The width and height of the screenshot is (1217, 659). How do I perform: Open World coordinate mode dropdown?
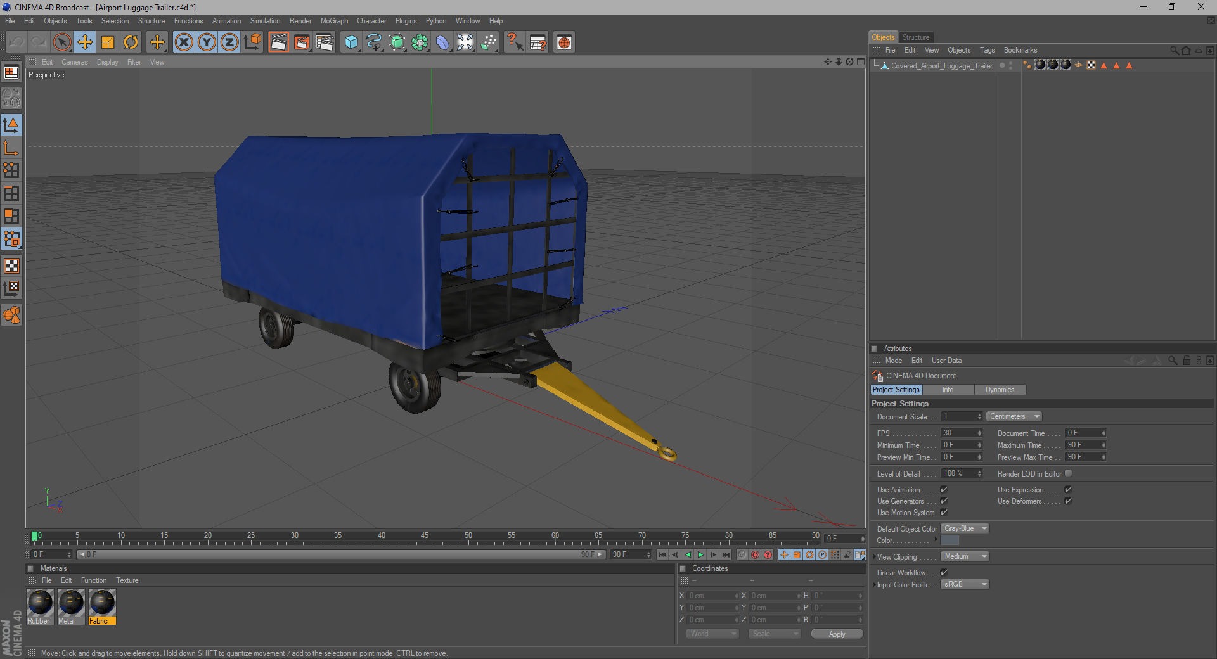pos(712,634)
